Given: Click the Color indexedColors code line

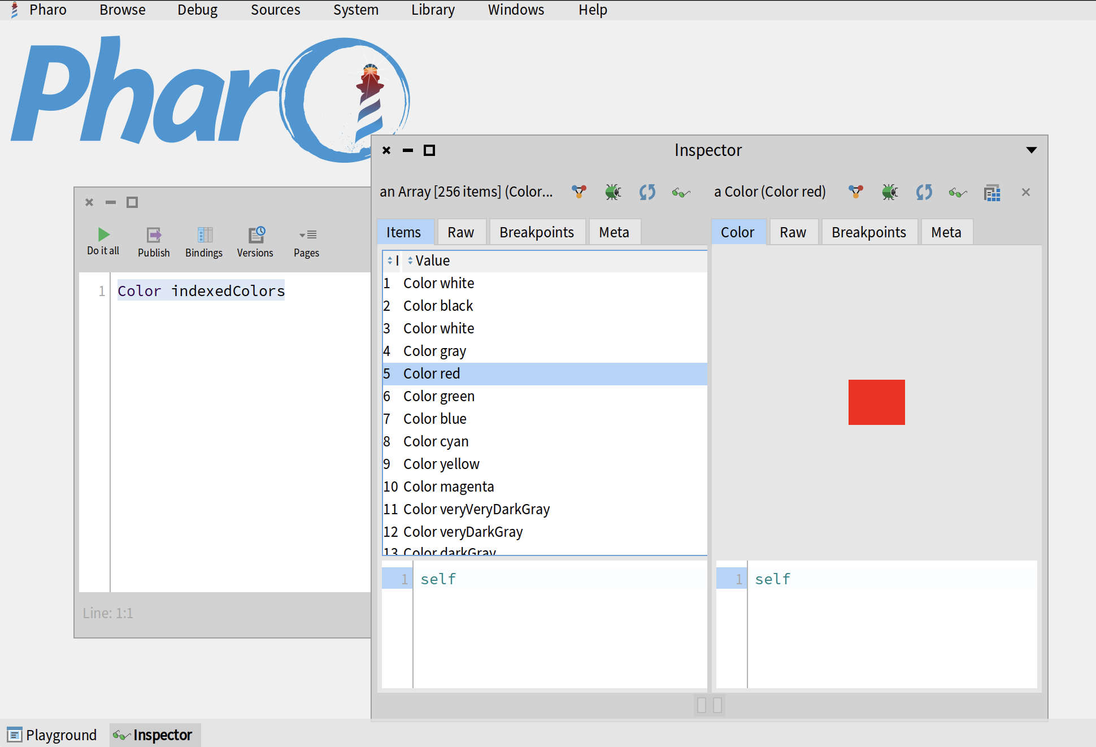Looking at the screenshot, I should [x=201, y=290].
